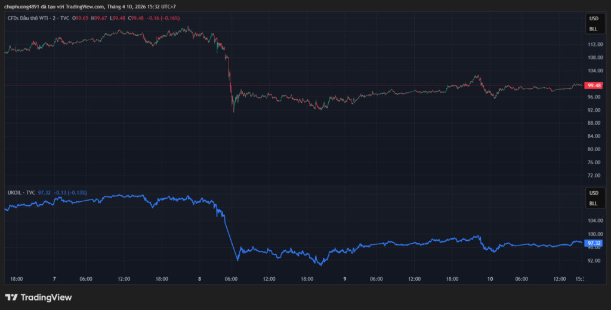Click the 72.00 level on the WTI price scale
Screen dimensions: 611x310
(593, 176)
